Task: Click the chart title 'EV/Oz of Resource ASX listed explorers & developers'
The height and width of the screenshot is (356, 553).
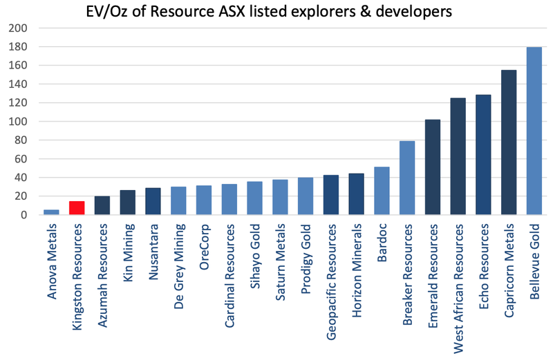Action: 269,11
